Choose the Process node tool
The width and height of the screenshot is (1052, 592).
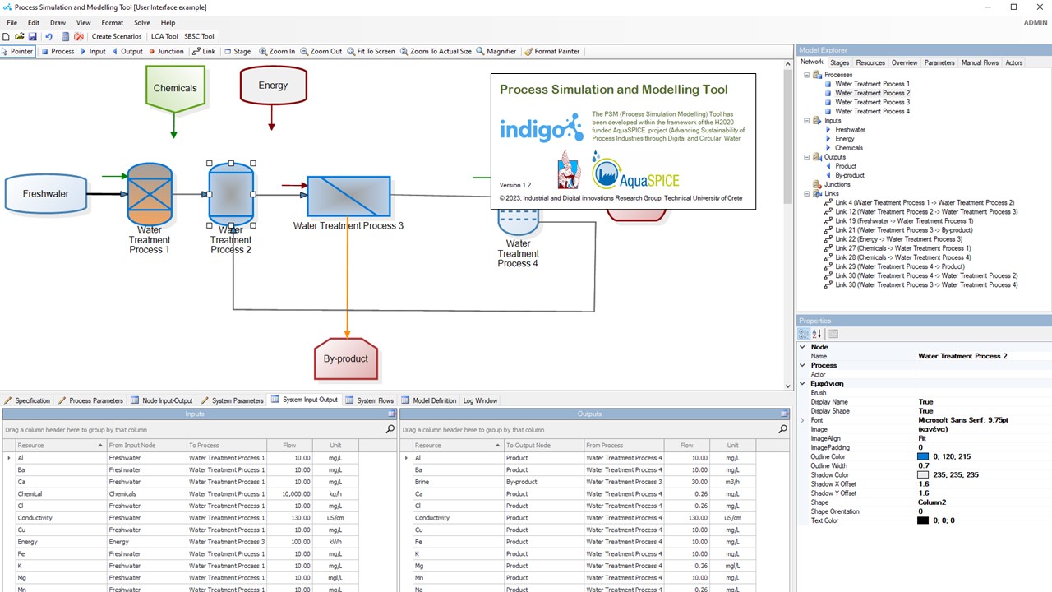coord(57,51)
